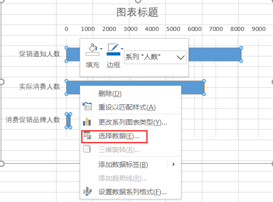Click the Change Series Chart Type icon
The image size is (273, 202).
pos(87,121)
